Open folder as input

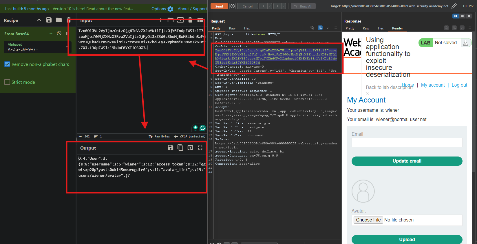coord(171,20)
